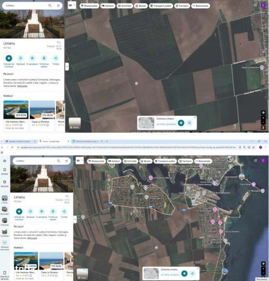Click my-location button in upper map

(x=263, y=113)
